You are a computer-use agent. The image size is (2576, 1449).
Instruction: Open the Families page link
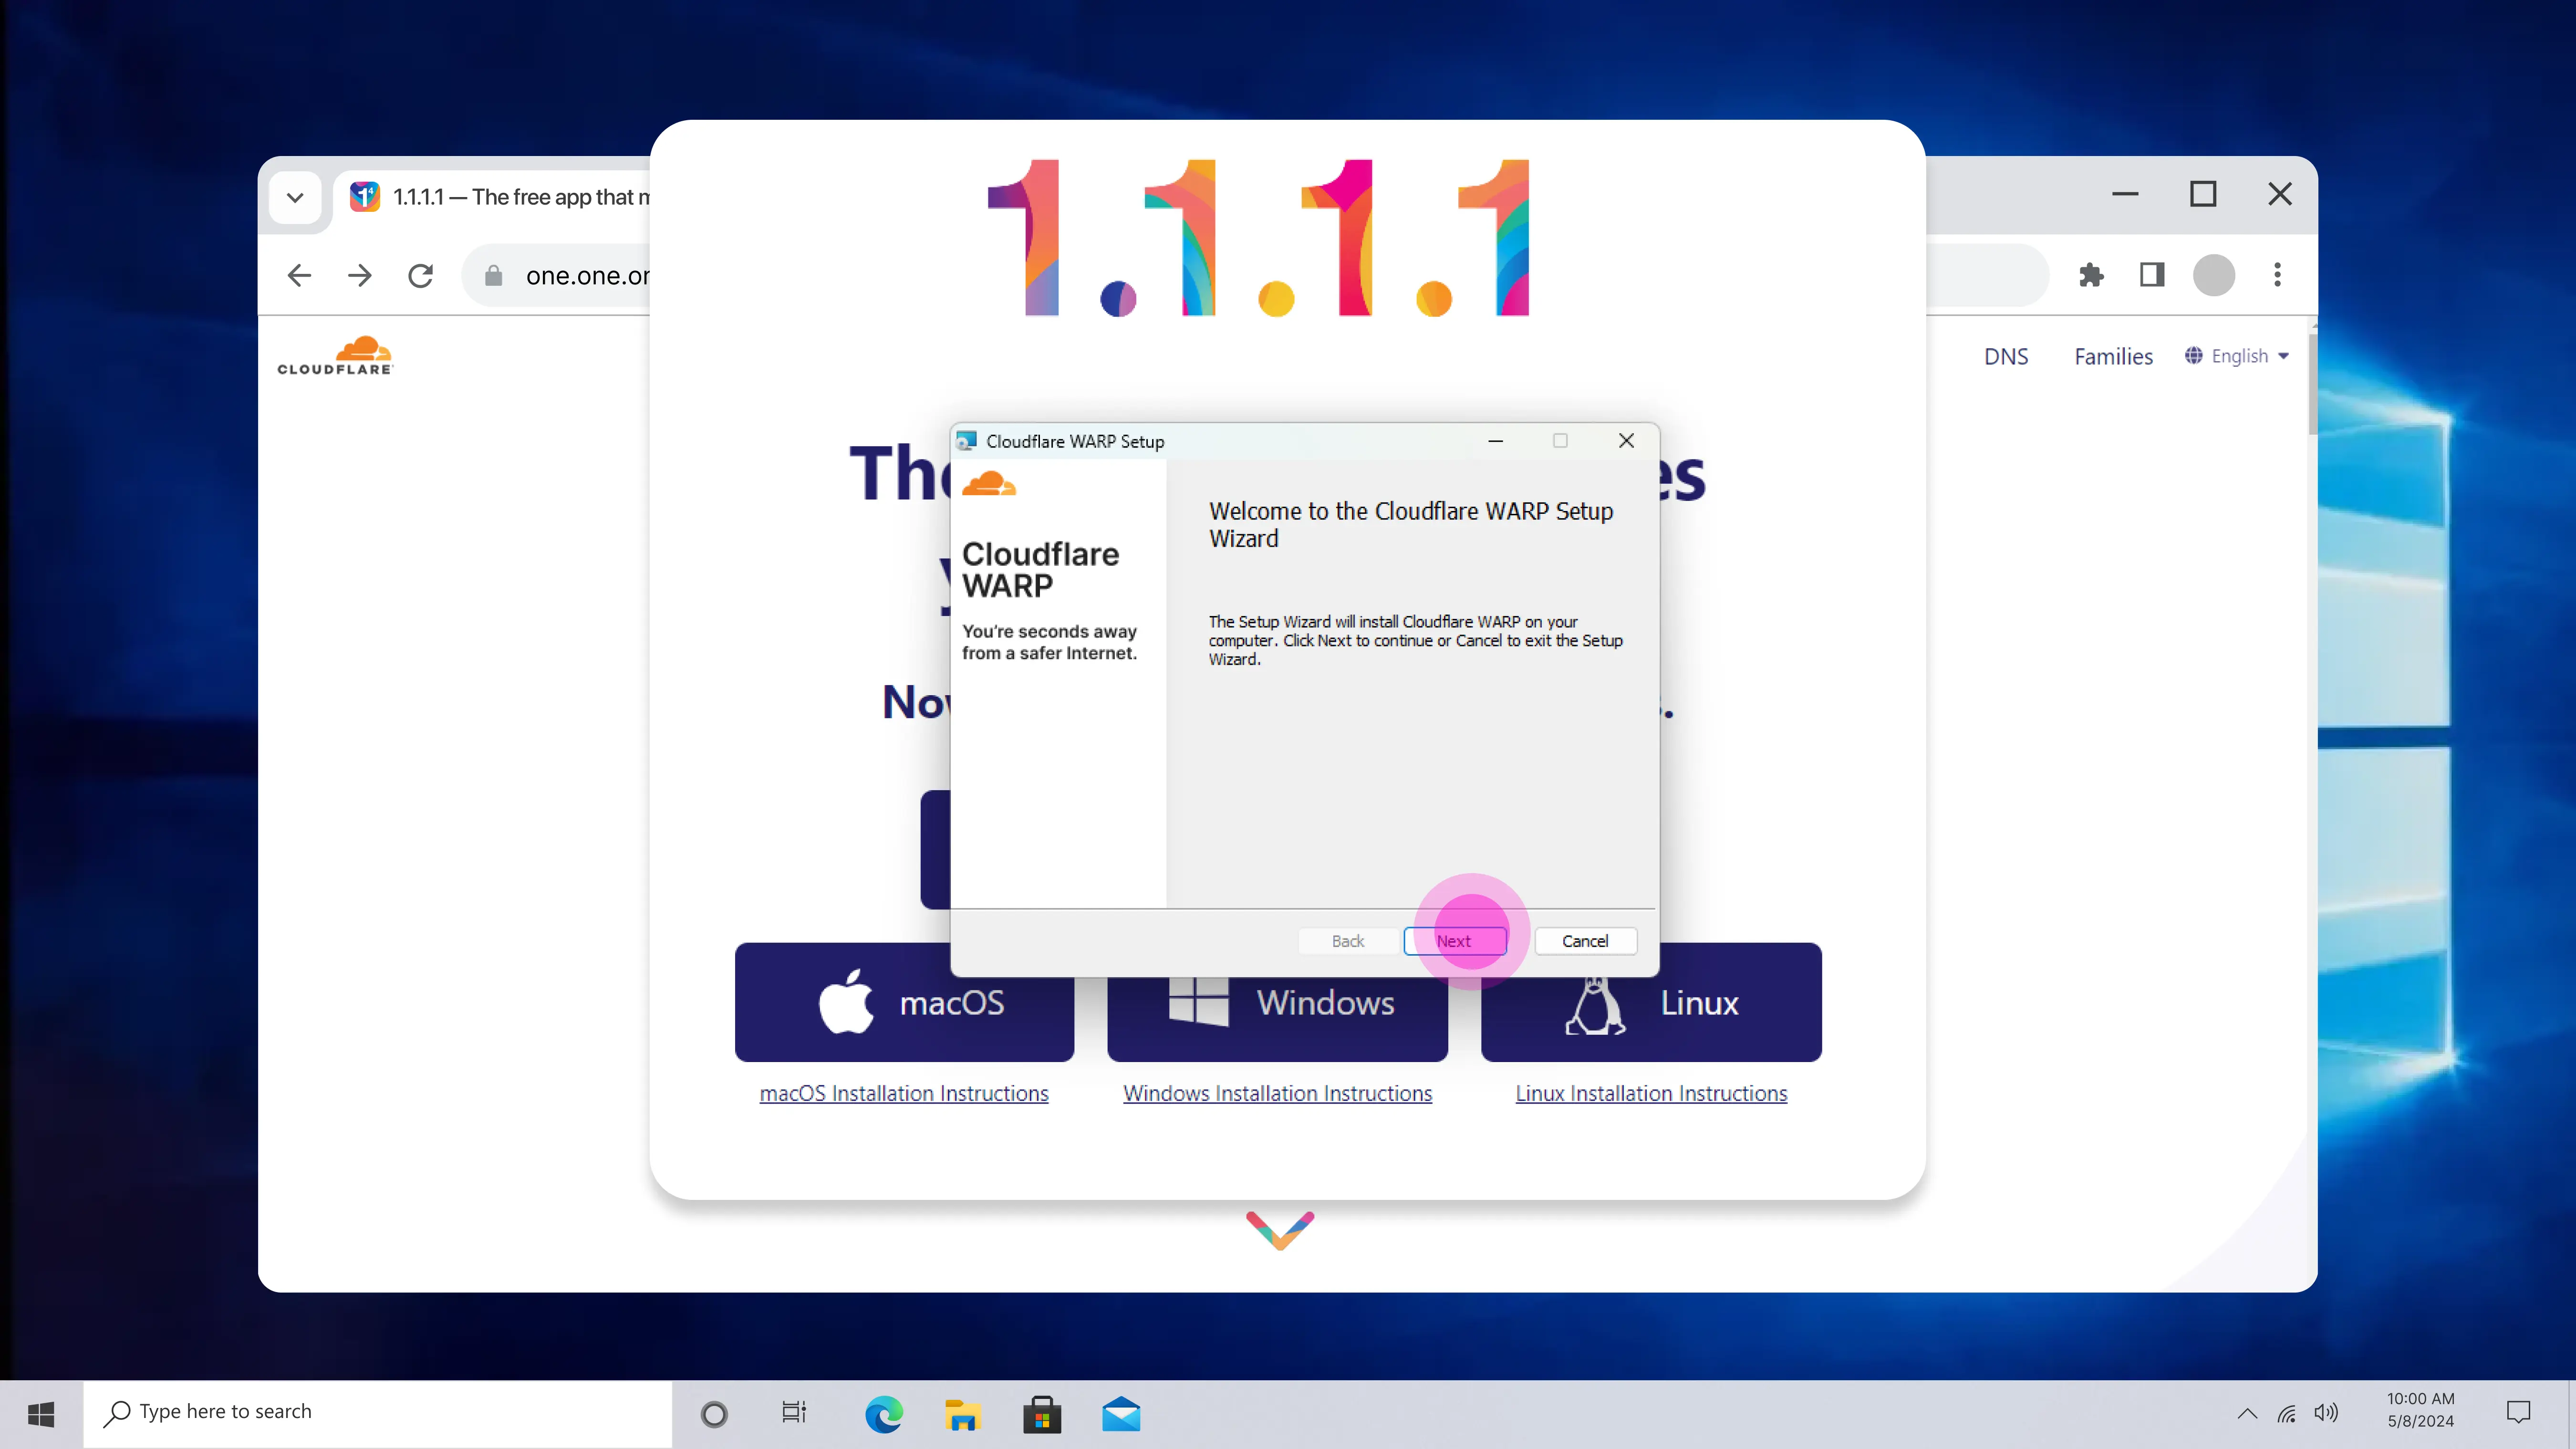coord(2113,357)
